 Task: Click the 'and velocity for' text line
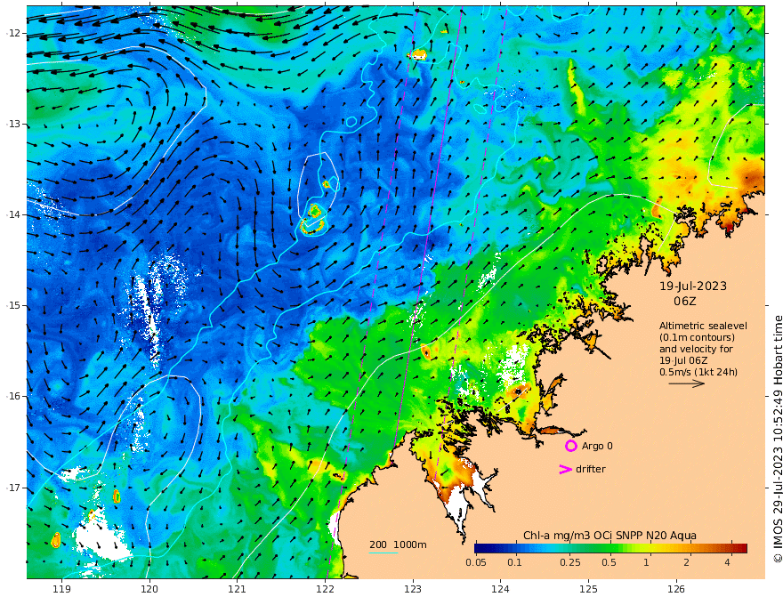tap(696, 349)
